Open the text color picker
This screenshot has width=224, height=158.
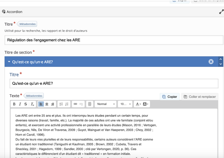pos(138,104)
